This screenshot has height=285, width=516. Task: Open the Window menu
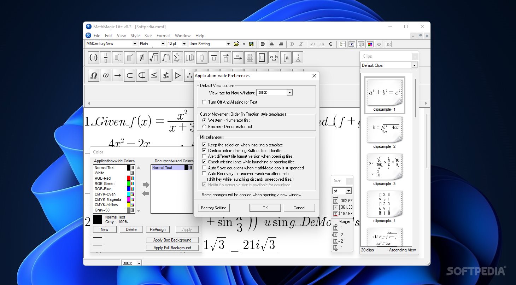pos(183,35)
